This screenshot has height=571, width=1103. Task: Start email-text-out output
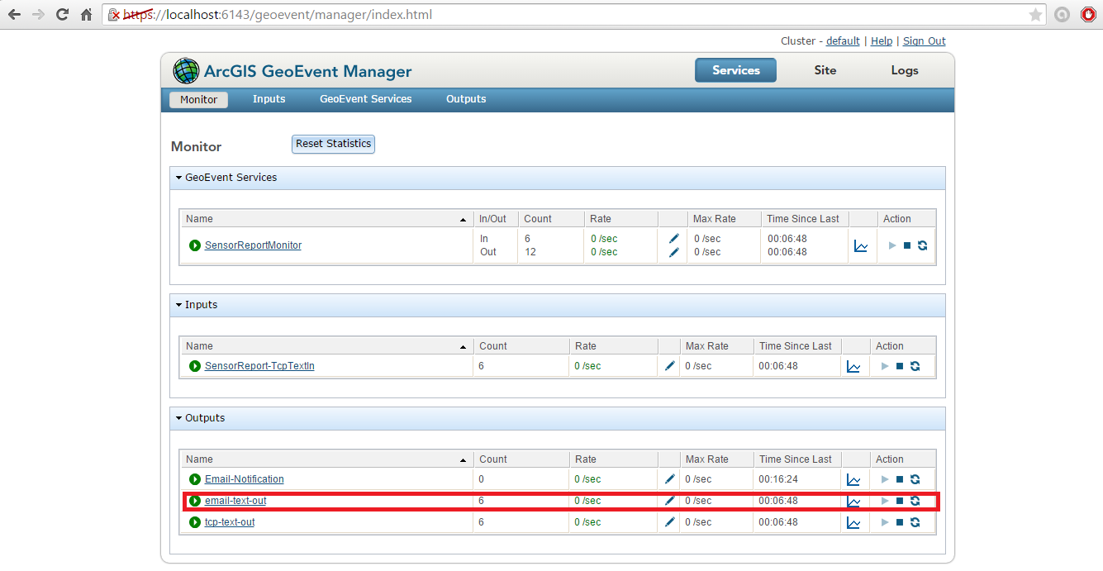click(x=885, y=501)
